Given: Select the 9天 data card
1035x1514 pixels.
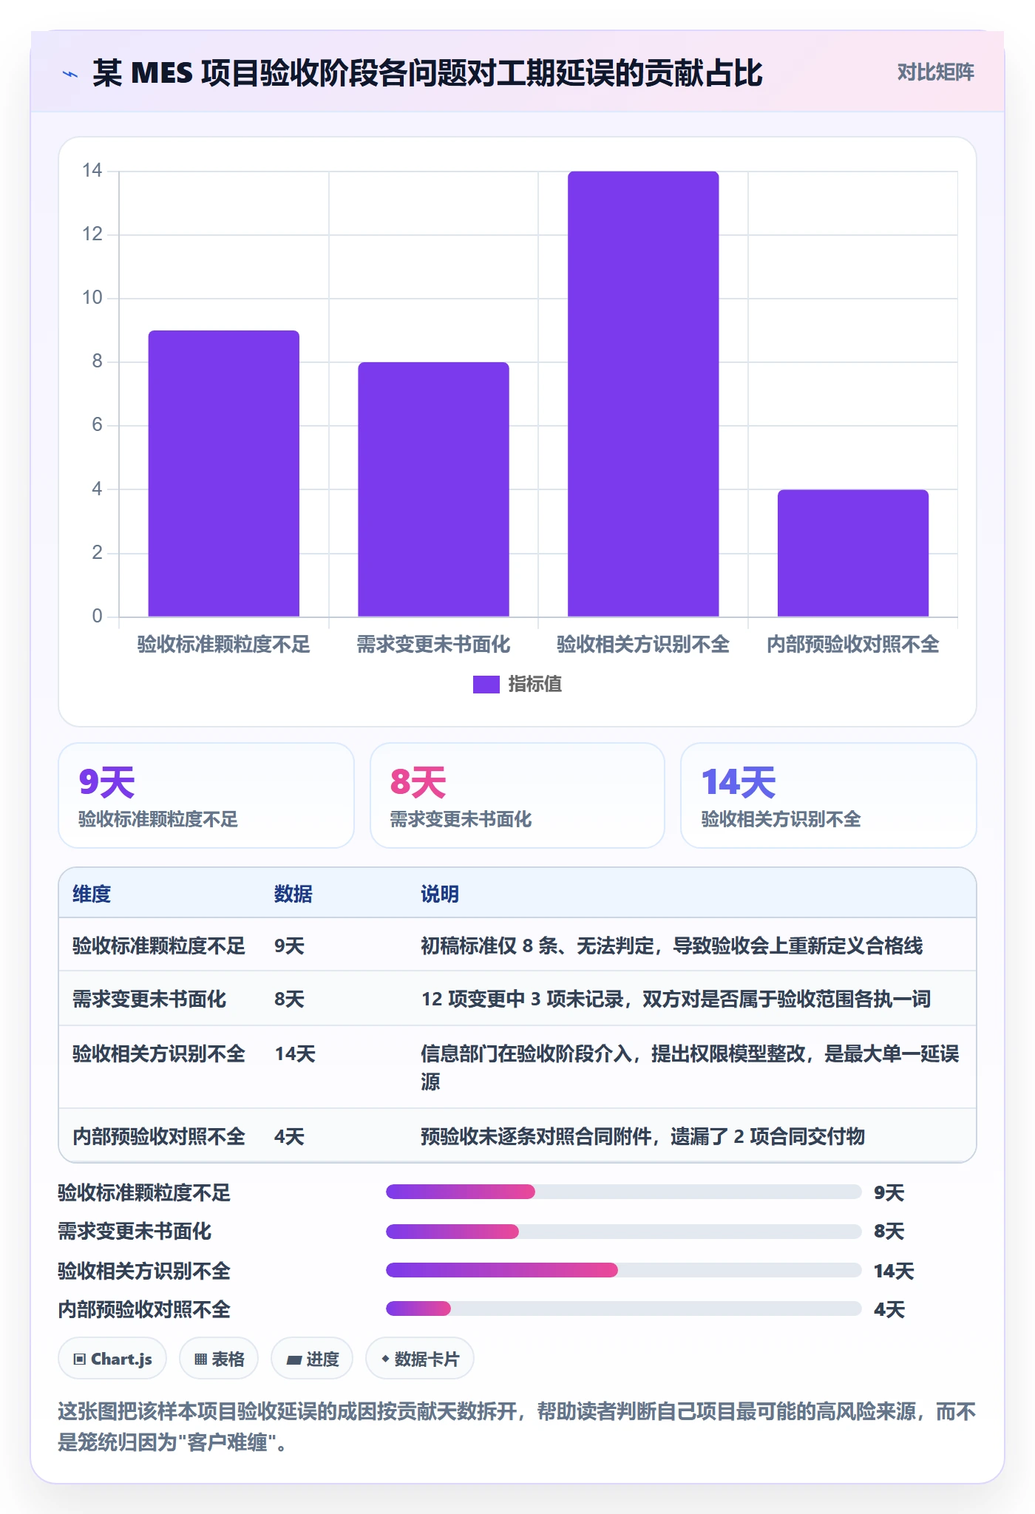Looking at the screenshot, I should [206, 795].
